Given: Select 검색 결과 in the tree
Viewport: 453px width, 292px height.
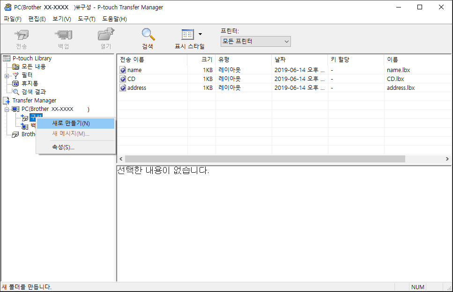Looking at the screenshot, I should point(34,92).
